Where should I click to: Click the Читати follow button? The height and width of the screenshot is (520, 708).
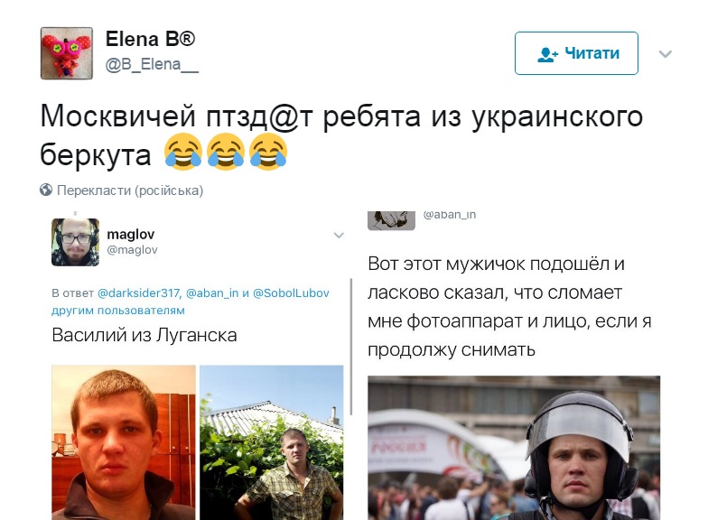pyautogui.click(x=576, y=53)
